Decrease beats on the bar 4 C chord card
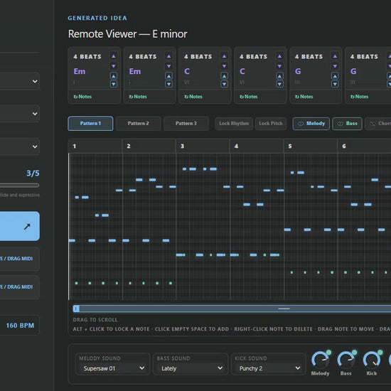This screenshot has width=391, height=391. point(279,66)
